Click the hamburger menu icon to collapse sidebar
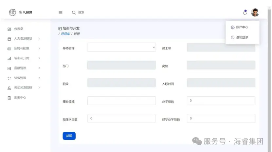272x152 pixels. [x=61, y=13]
